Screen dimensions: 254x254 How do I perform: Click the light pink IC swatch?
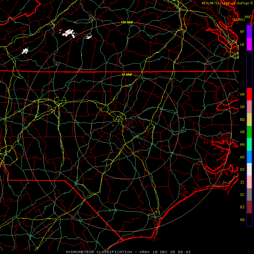[249, 182]
